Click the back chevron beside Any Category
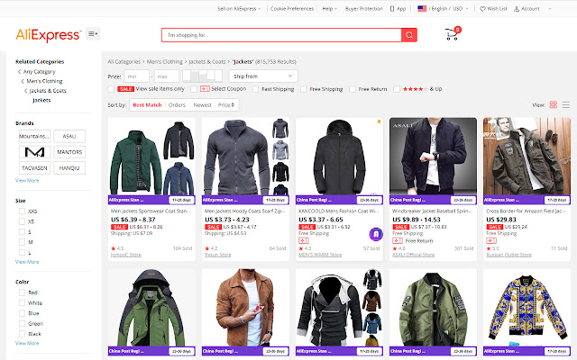 (19, 72)
